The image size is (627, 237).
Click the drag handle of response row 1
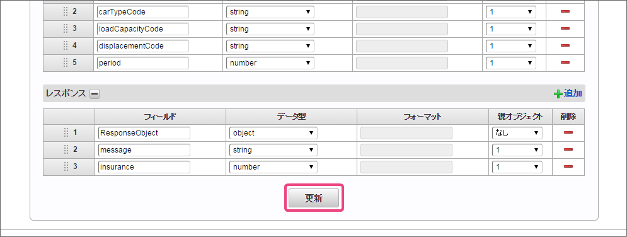(66, 133)
